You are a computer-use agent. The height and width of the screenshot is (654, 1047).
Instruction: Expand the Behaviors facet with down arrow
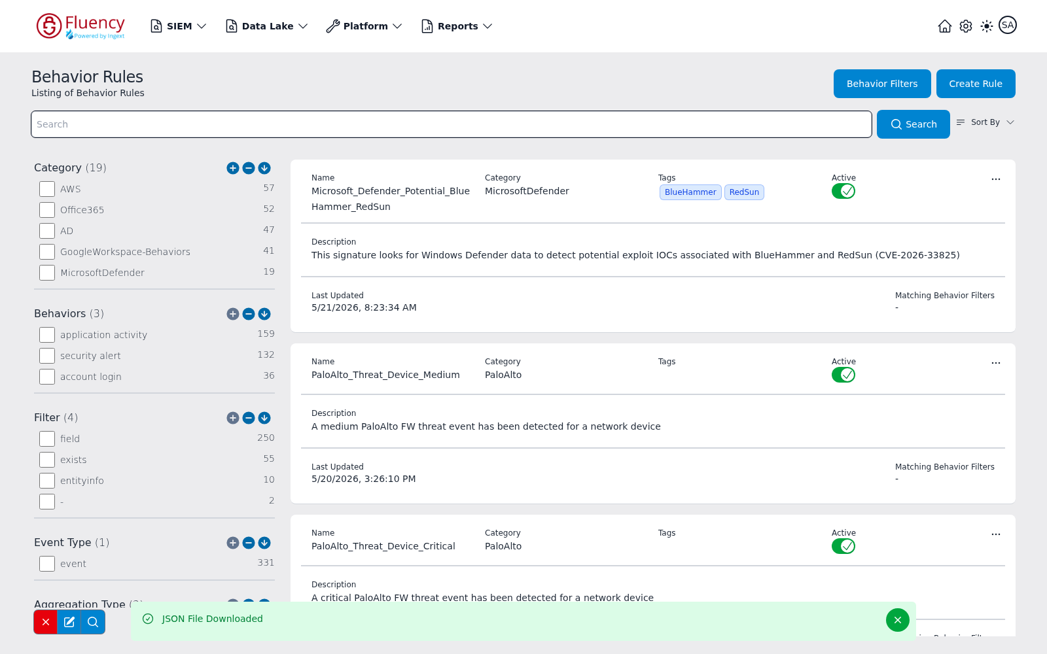264,314
